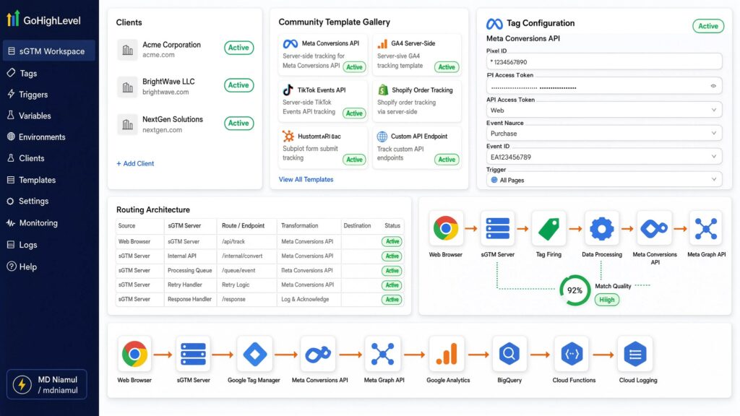Click the Cloud Functions icon
Screen dimensions: 740x416
tap(572, 354)
